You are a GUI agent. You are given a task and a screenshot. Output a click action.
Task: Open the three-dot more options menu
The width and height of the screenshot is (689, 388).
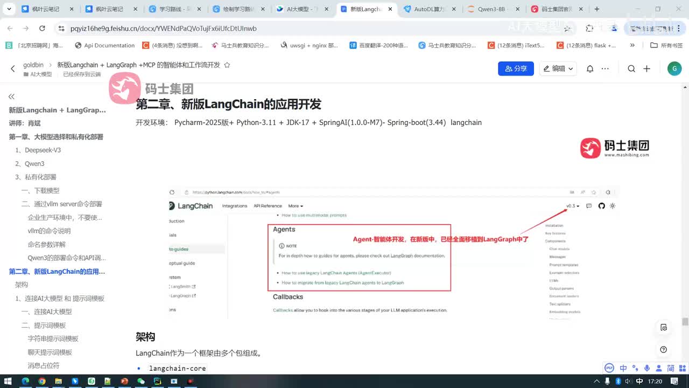pyautogui.click(x=606, y=68)
